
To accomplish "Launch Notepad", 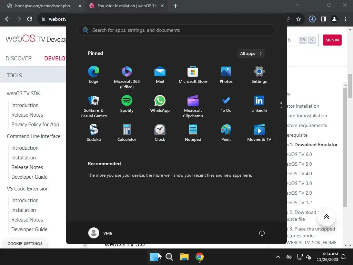I will coord(193,133).
